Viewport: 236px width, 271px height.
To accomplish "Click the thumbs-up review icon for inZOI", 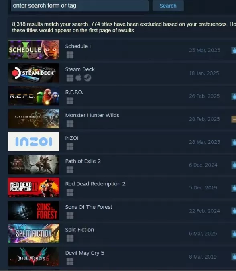I will pos(234,142).
